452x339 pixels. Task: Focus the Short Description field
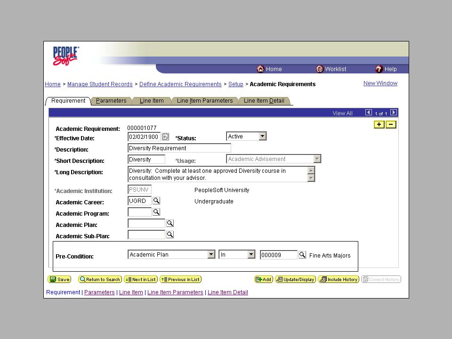[146, 160]
